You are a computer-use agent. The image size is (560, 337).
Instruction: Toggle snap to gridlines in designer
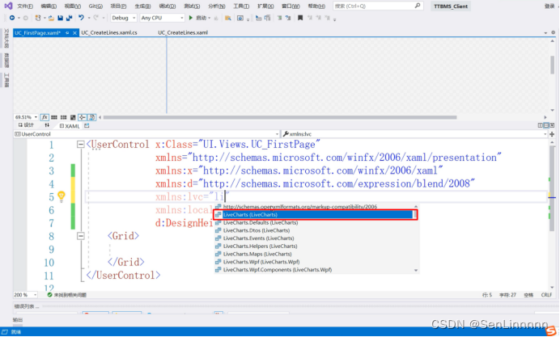[64, 117]
